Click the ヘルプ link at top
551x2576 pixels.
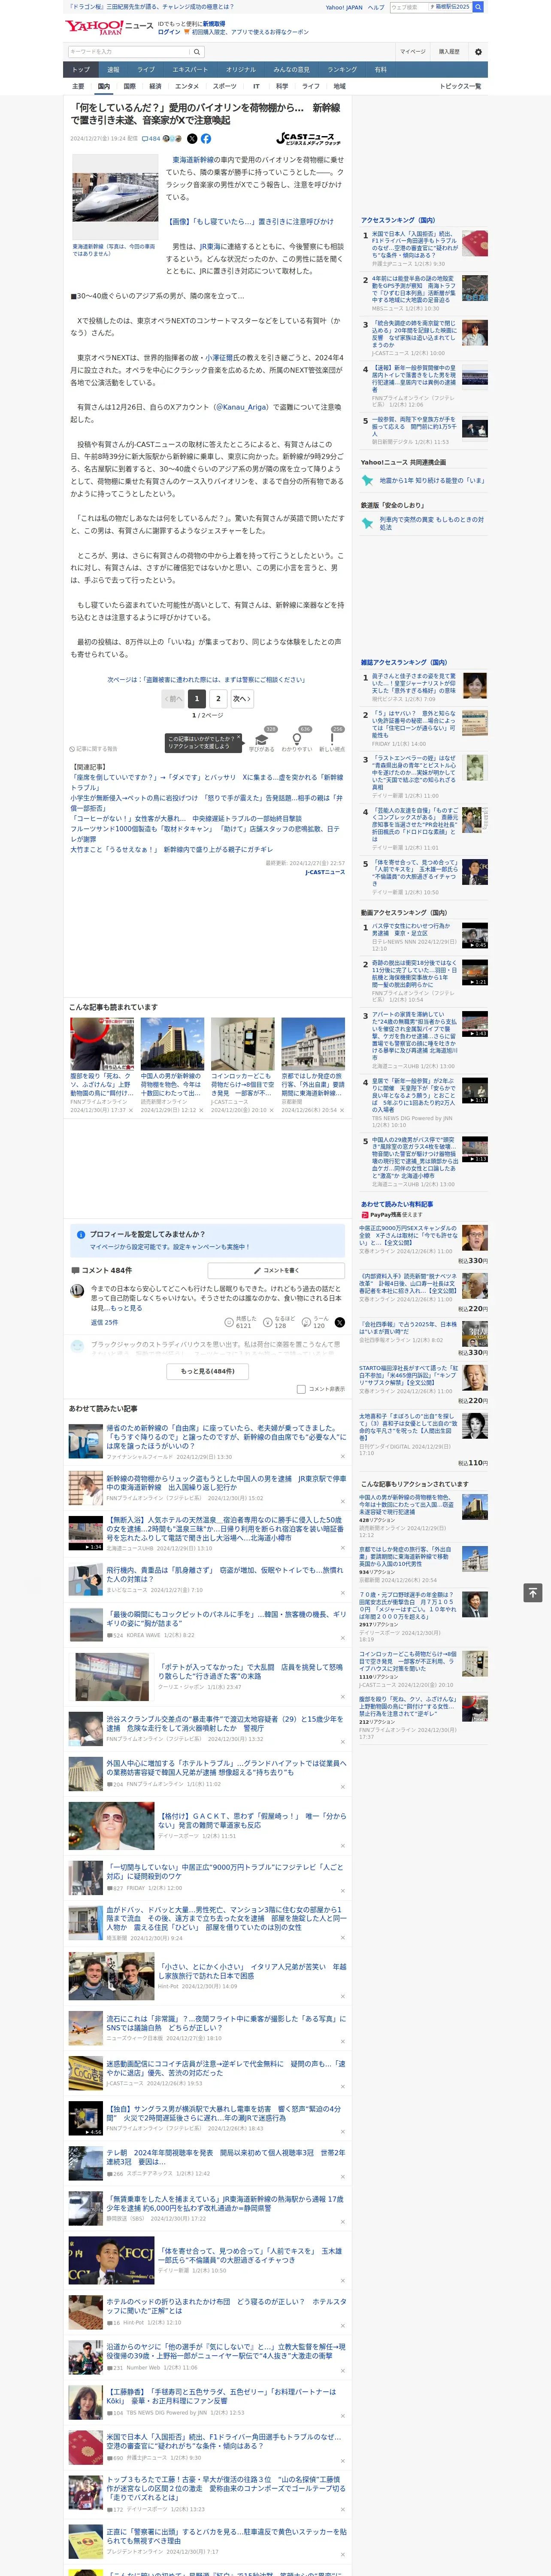[x=376, y=7]
